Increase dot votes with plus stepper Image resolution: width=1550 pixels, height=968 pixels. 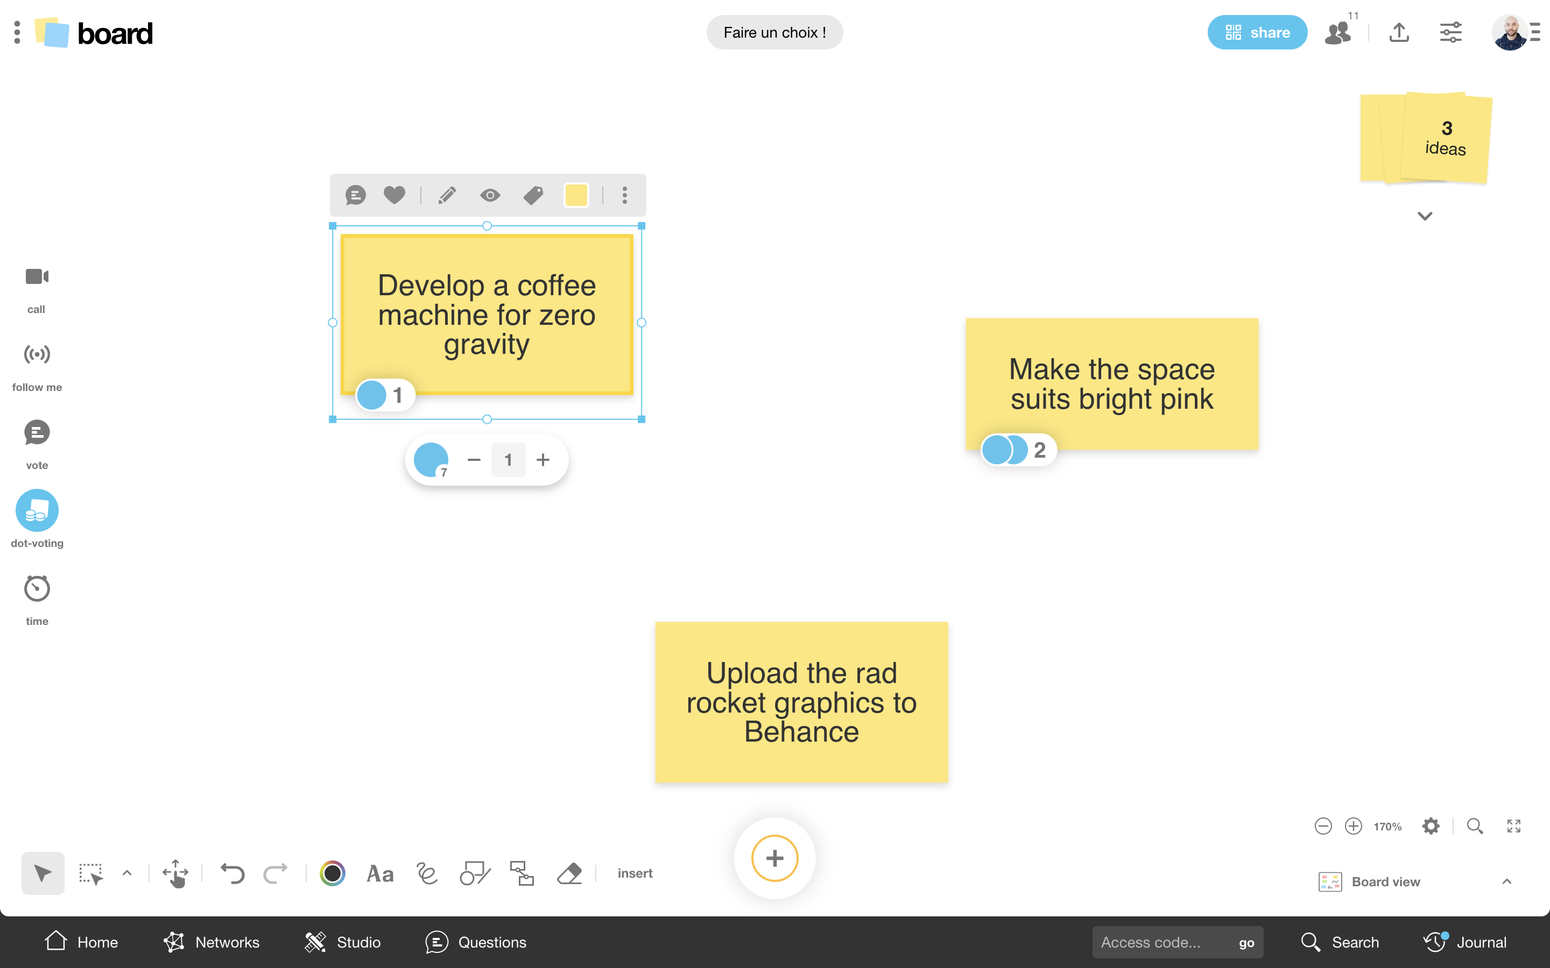(542, 460)
